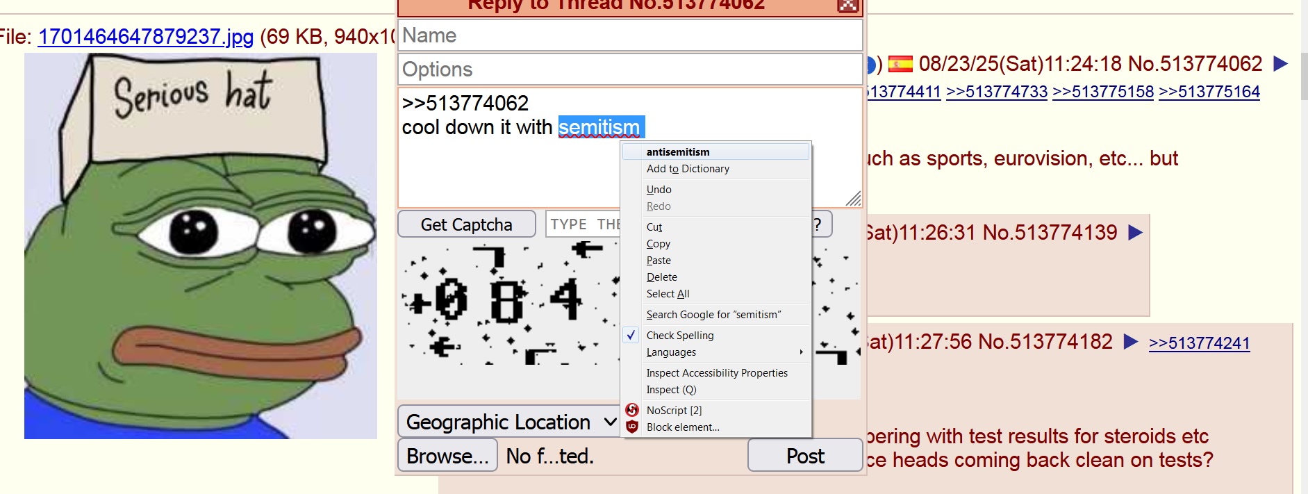Click the Post button
Viewport: 1308px width, 494px height.
pyautogui.click(x=805, y=456)
